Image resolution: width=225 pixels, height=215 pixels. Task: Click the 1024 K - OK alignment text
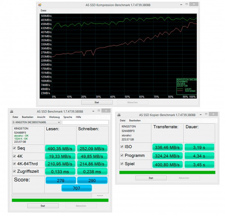[x=21, y=138]
